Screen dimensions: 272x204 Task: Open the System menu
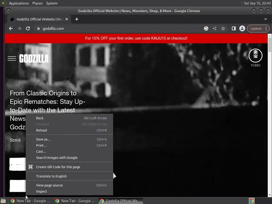coord(52,3)
